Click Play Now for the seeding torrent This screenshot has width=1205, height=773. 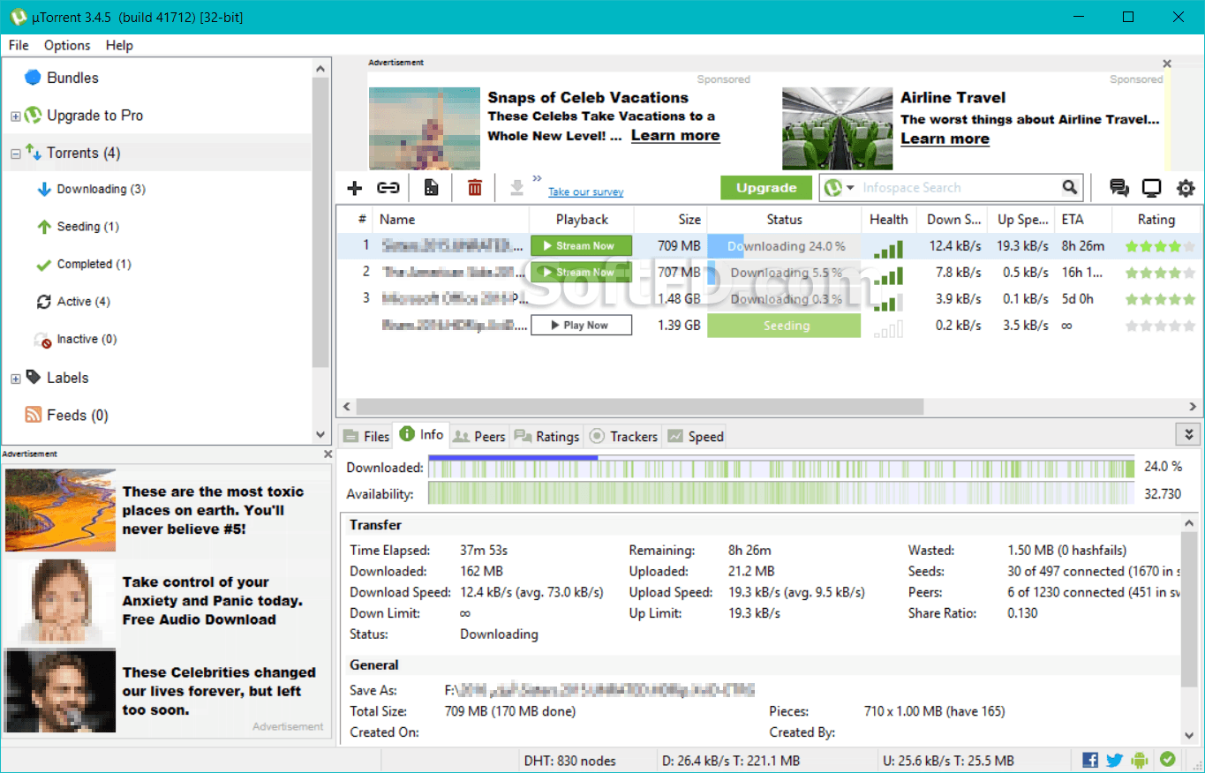click(x=581, y=326)
